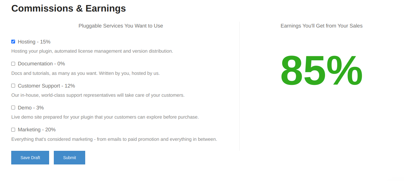404x181 pixels.
Task: Click the Live demo site description text
Action: pyautogui.click(x=105, y=117)
